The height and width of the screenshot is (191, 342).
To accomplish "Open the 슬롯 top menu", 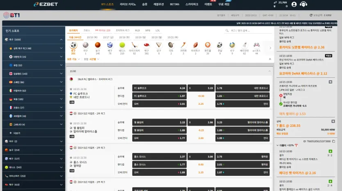I will 145,4.
